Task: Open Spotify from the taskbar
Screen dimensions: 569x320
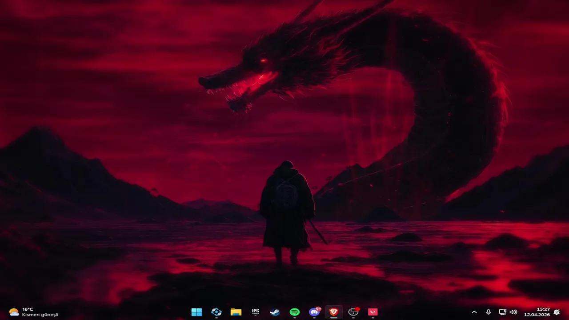Action: pos(295,312)
